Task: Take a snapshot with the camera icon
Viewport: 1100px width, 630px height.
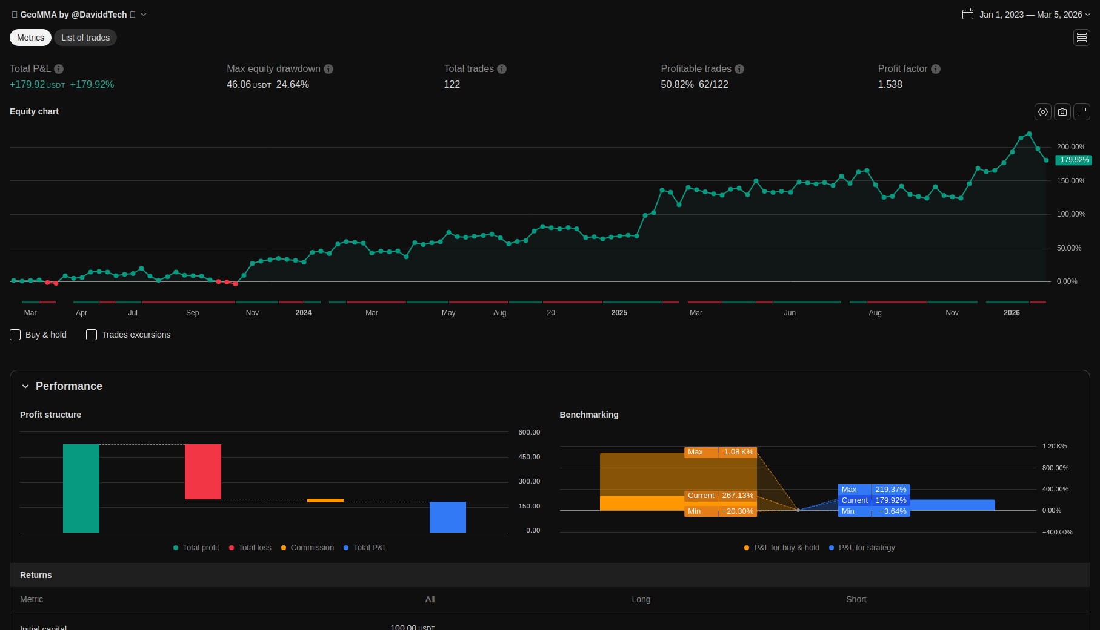Action: point(1062,112)
